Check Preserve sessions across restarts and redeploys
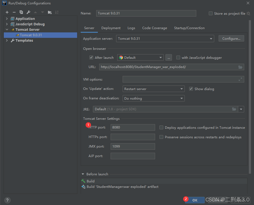The height and width of the screenshot is (205, 254). (161, 137)
